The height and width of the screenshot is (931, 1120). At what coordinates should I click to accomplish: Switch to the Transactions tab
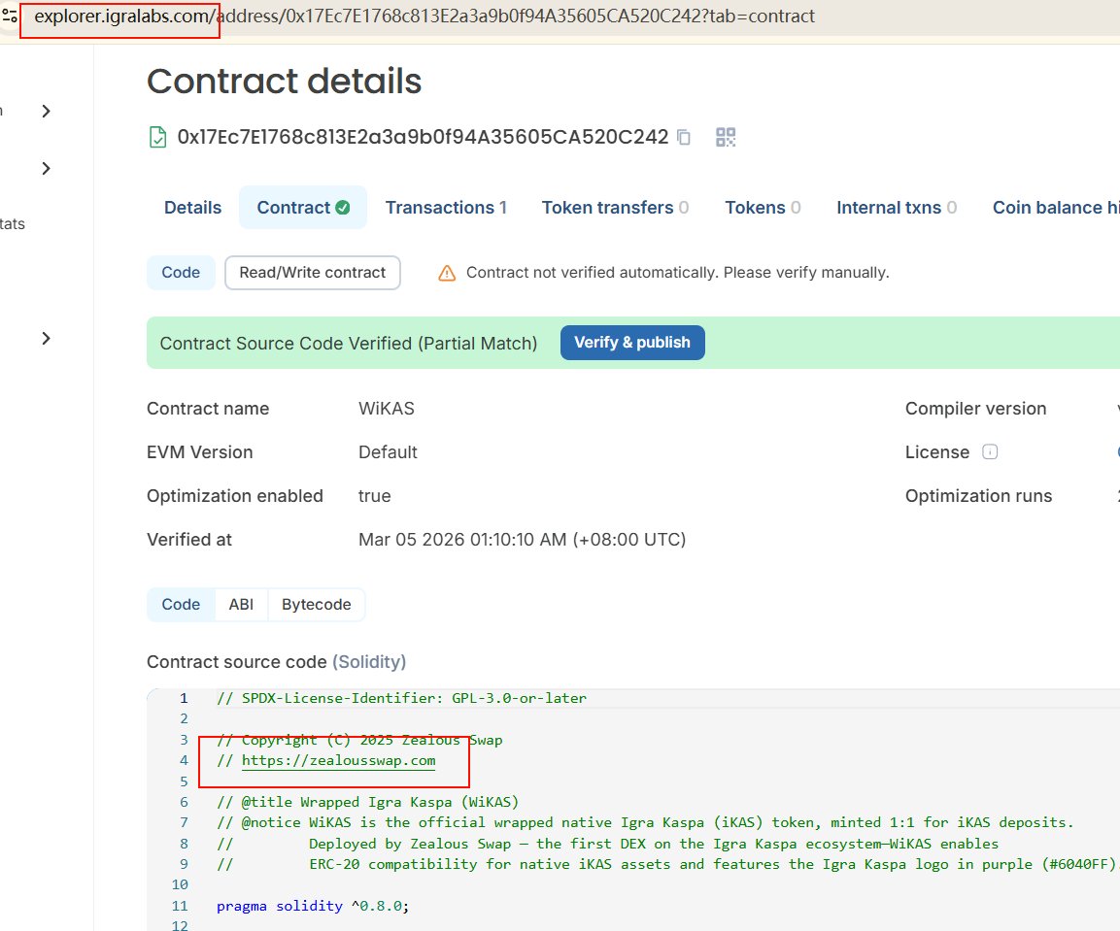click(x=447, y=208)
